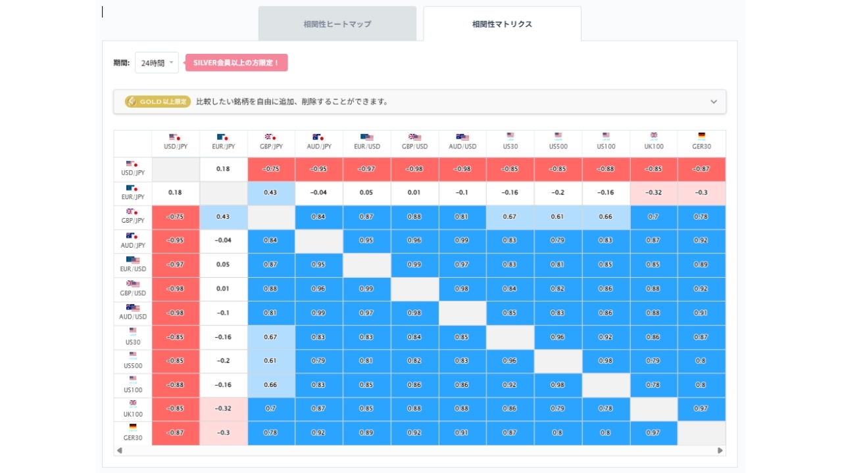Click the 0.96 cell in US30 row
The image size is (842, 473).
click(x=558, y=337)
